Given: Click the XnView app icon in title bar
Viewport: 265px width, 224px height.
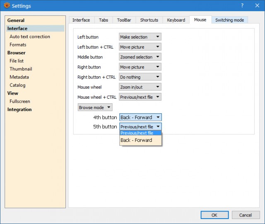Looking at the screenshot, I should pyautogui.click(x=7, y=5).
